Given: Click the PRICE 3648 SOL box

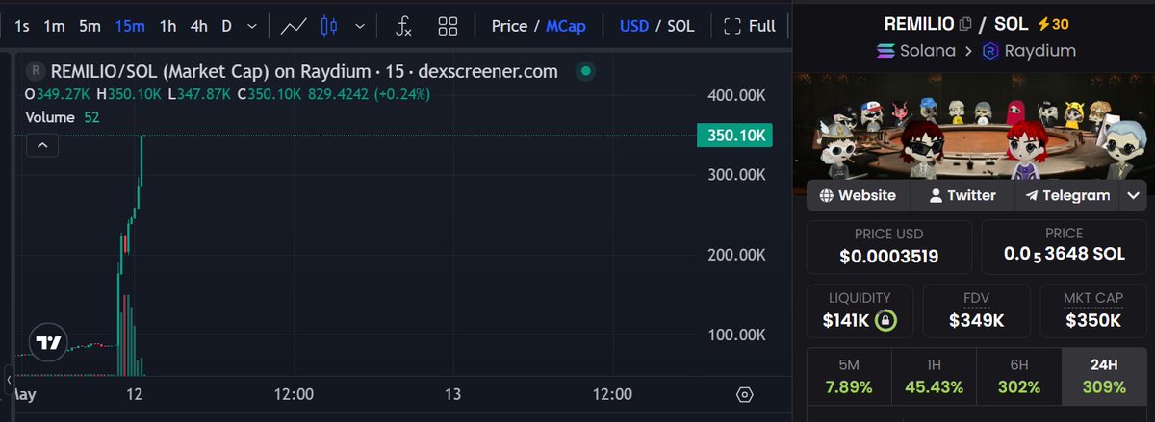Looking at the screenshot, I should (x=1064, y=246).
